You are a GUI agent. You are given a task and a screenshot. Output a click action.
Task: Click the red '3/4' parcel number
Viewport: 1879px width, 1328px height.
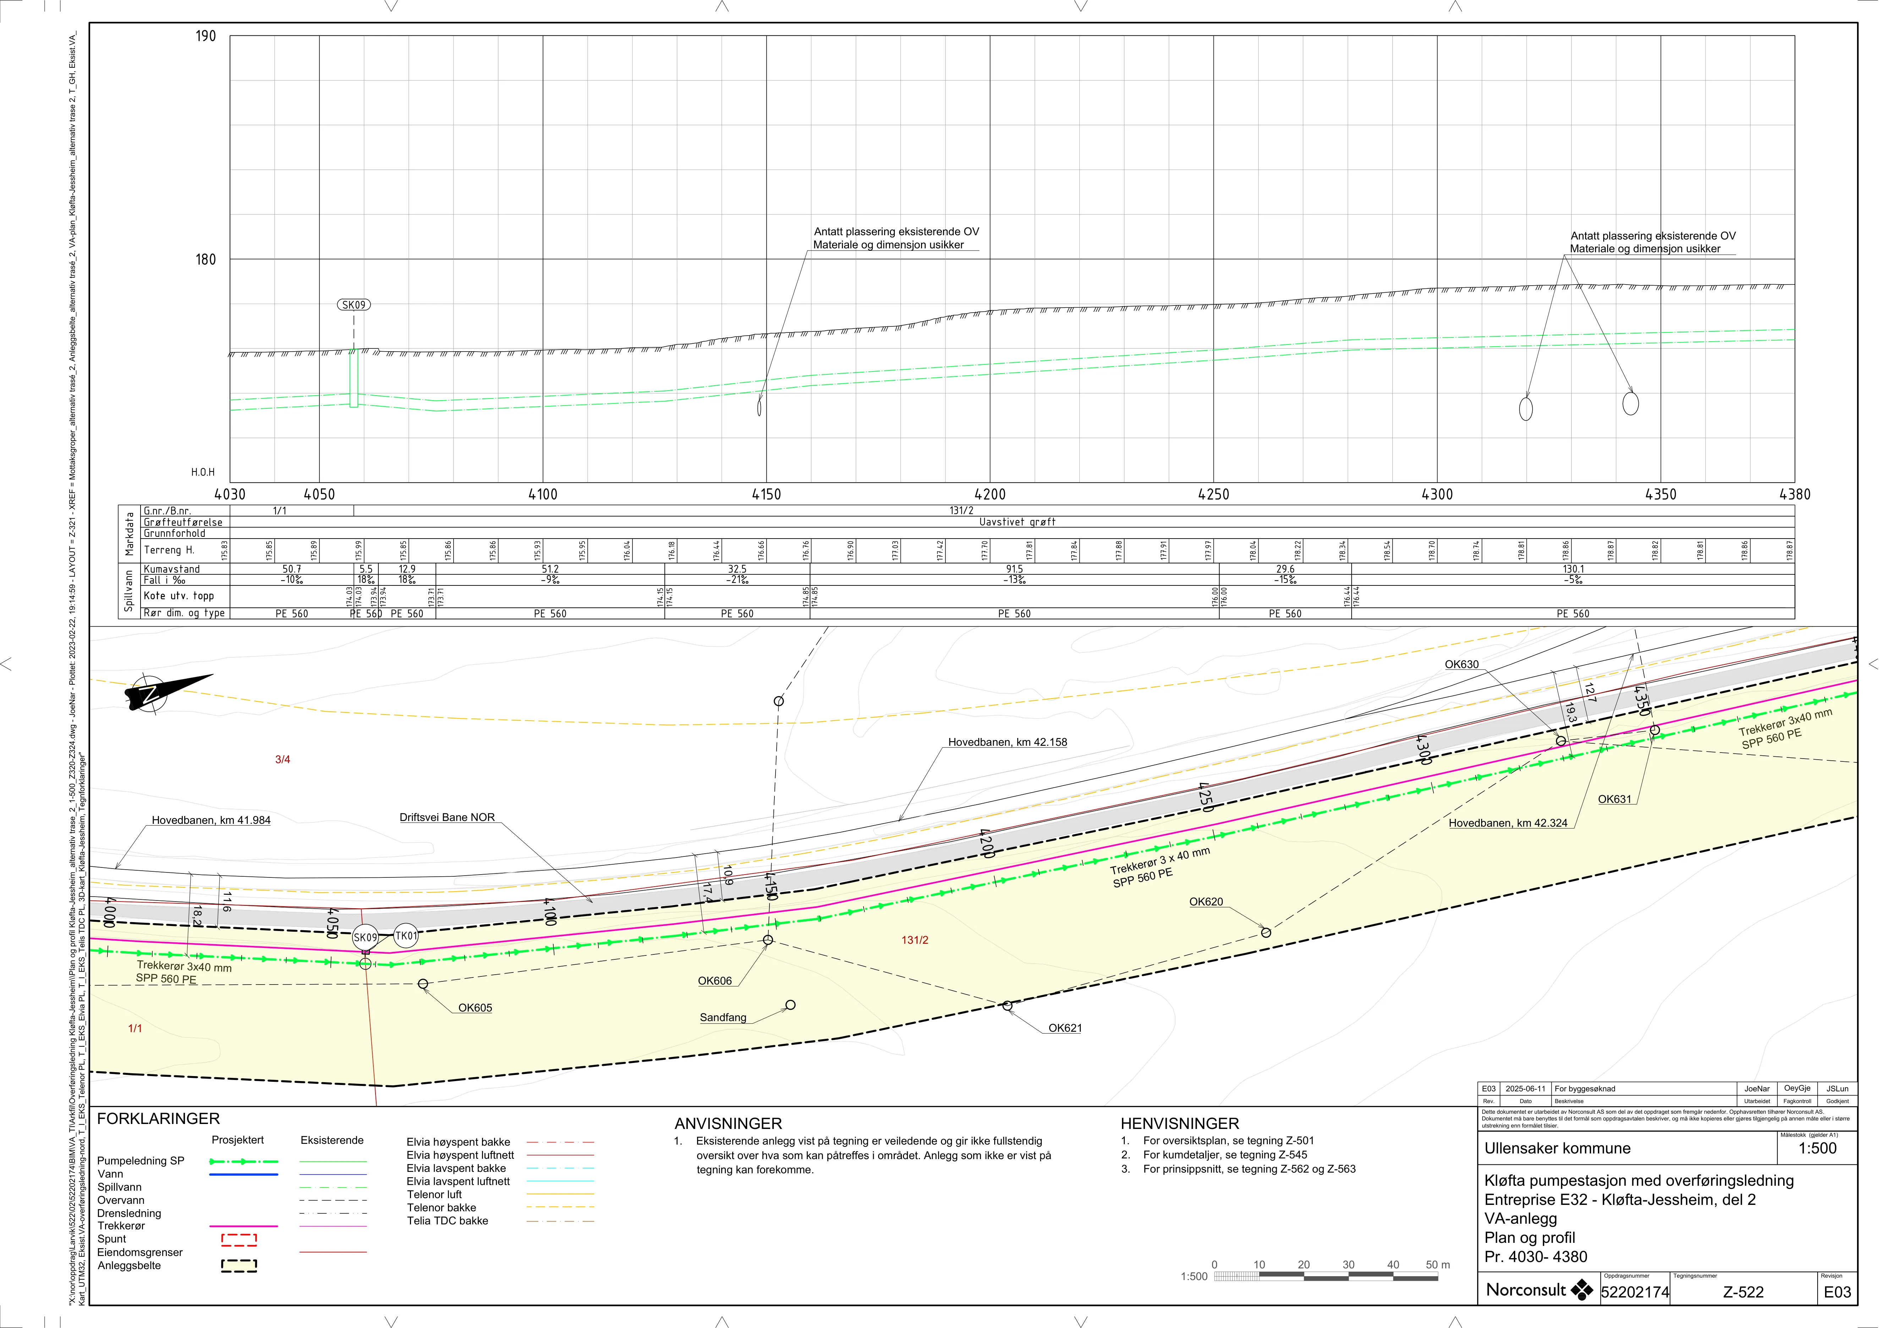pyautogui.click(x=282, y=760)
